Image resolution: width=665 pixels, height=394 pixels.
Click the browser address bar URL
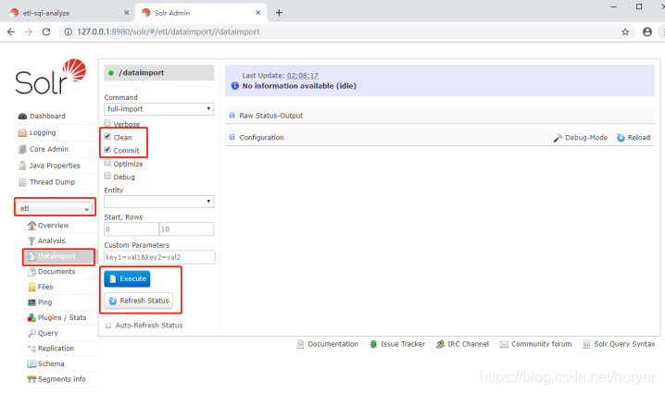168,31
